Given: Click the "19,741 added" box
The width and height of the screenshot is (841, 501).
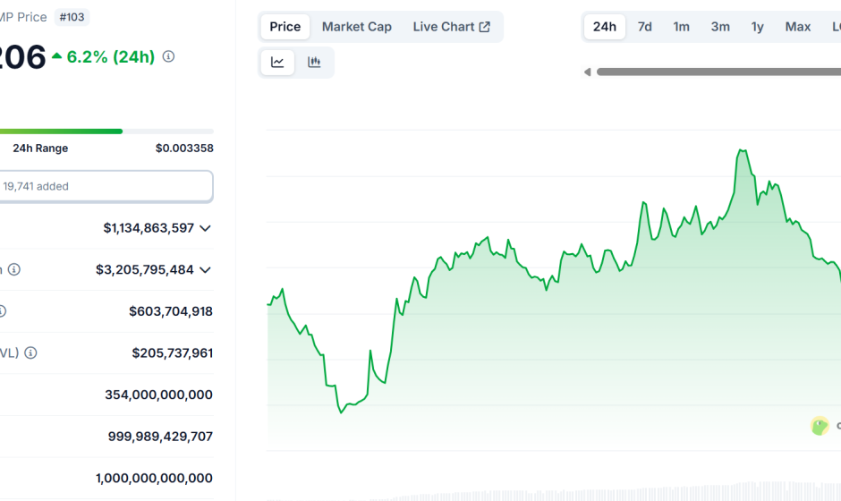Looking at the screenshot, I should pyautogui.click(x=106, y=186).
